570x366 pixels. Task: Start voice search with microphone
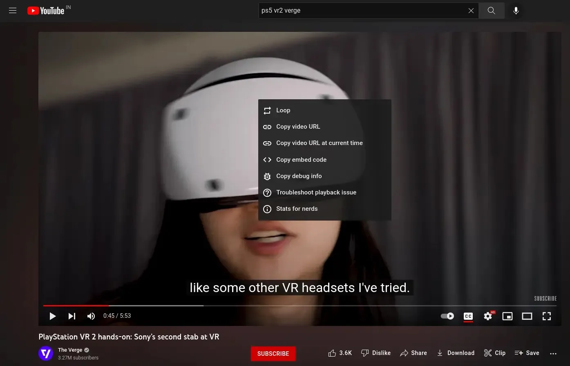516,11
